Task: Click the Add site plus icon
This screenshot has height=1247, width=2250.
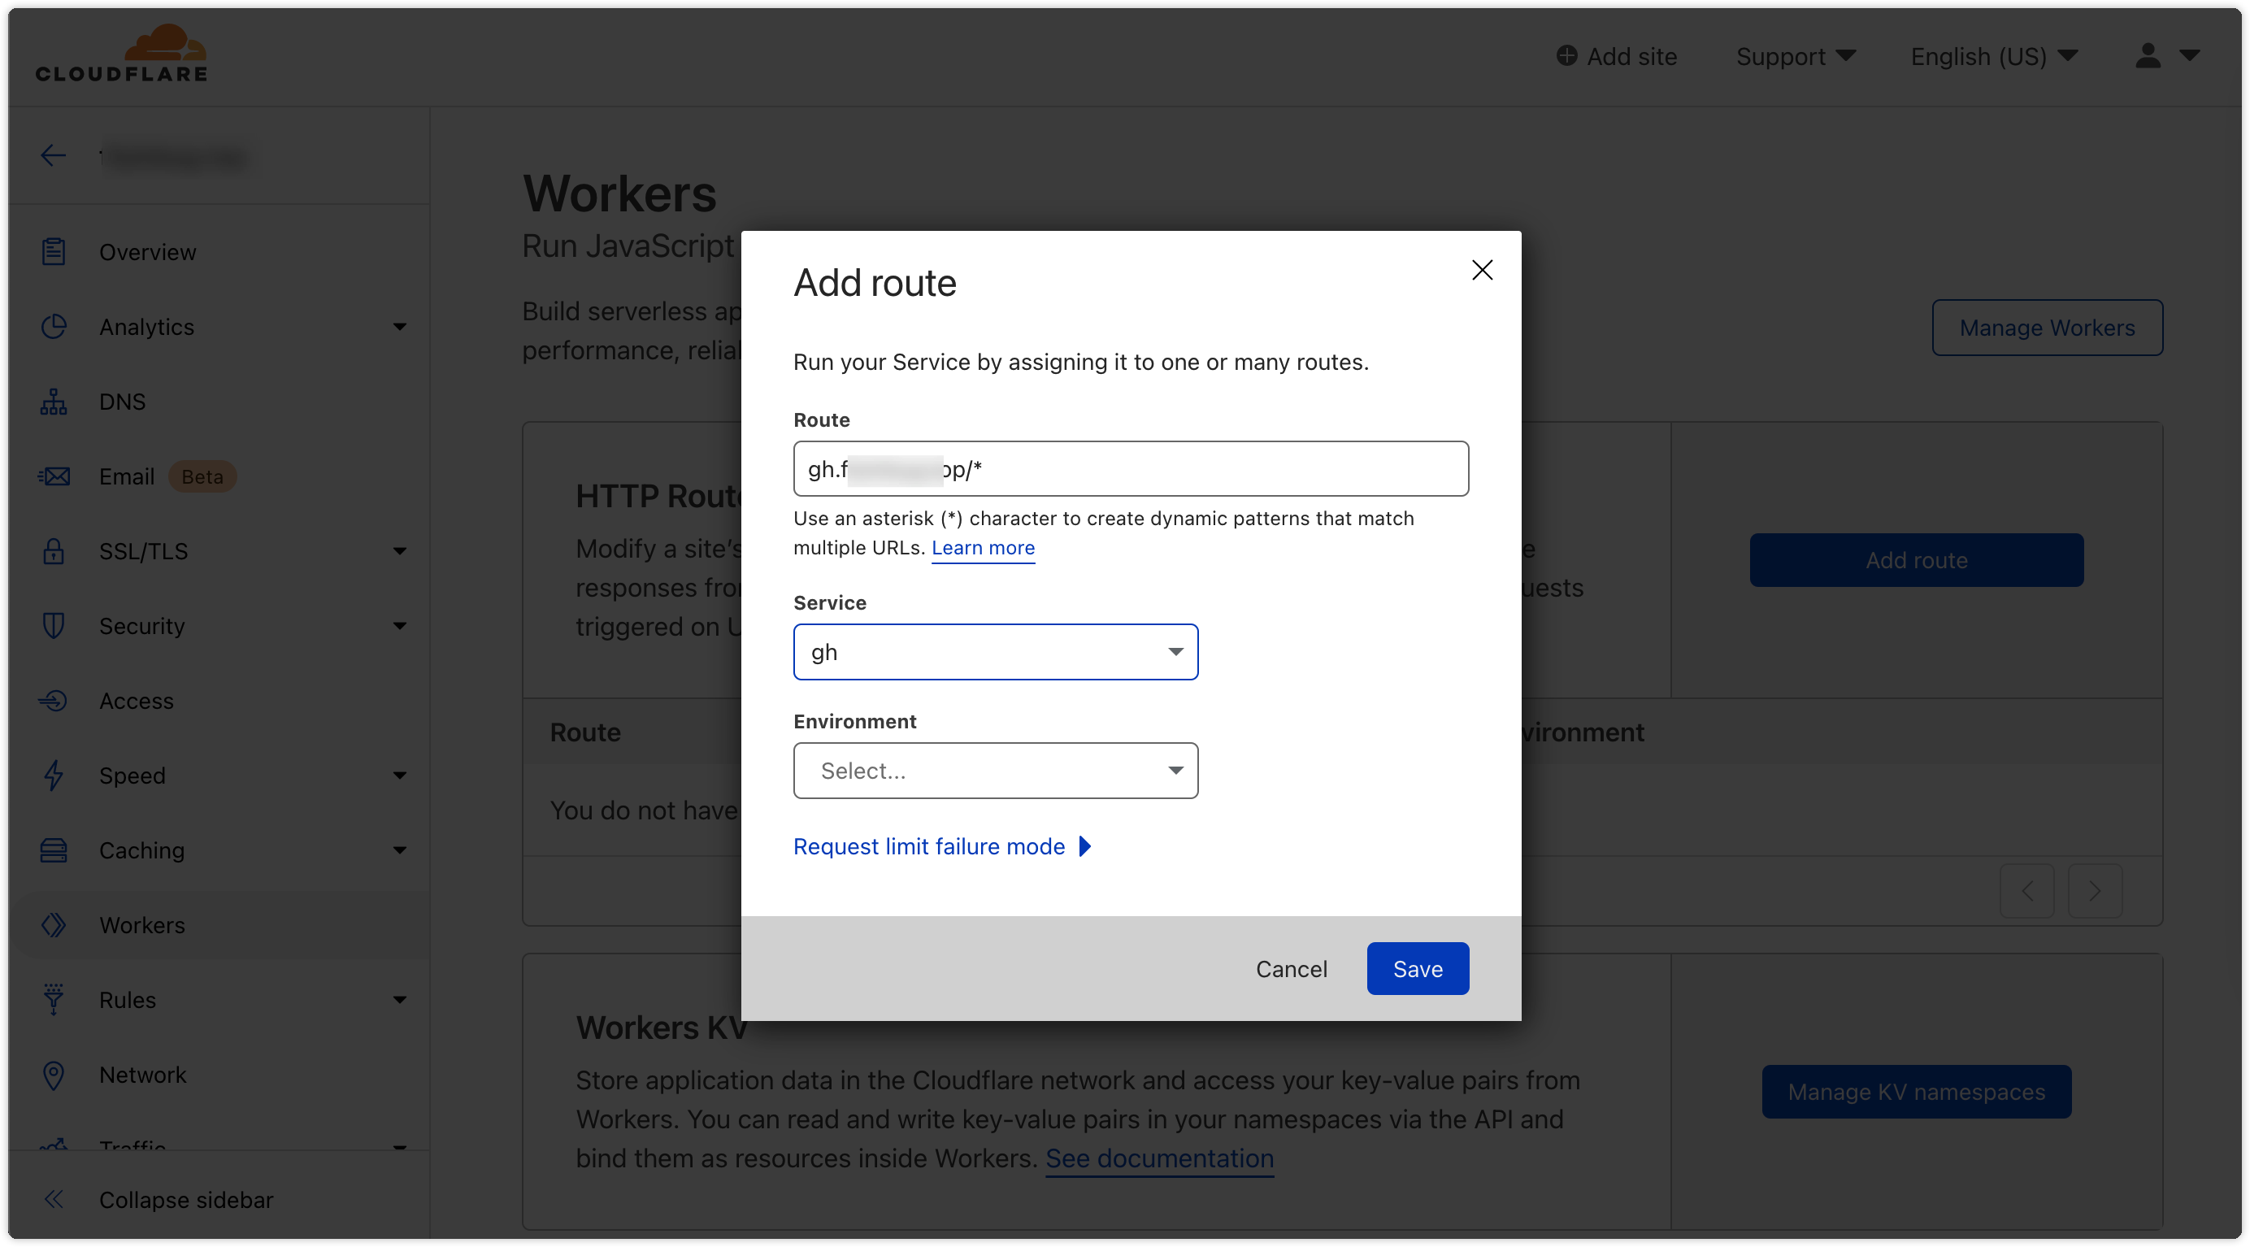Action: [x=1567, y=56]
